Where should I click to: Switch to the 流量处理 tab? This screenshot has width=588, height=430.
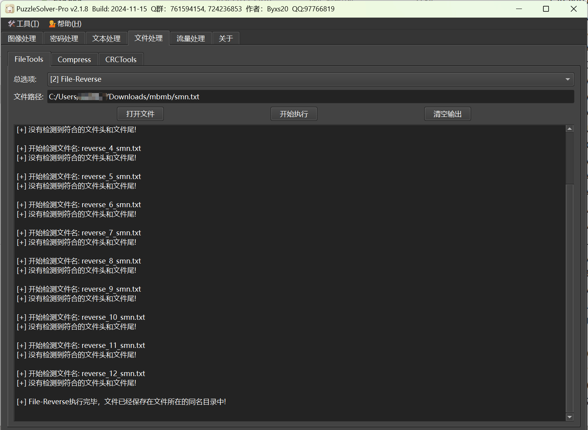(191, 39)
